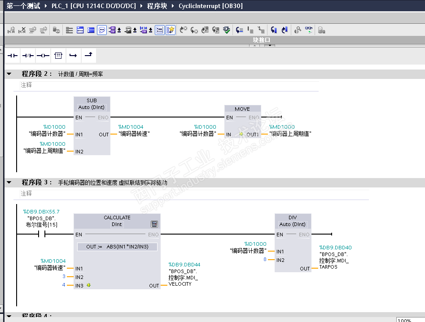Select CALCULATE IN2 constant 3
This screenshot has height=322, width=425.
[64, 276]
